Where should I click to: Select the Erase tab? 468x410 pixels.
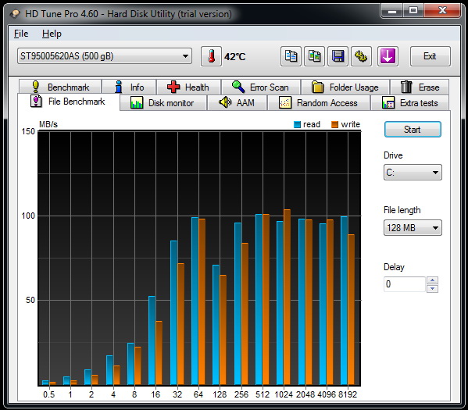(x=420, y=87)
